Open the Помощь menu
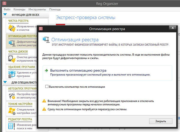This screenshot has height=132, width=180. 55,9
